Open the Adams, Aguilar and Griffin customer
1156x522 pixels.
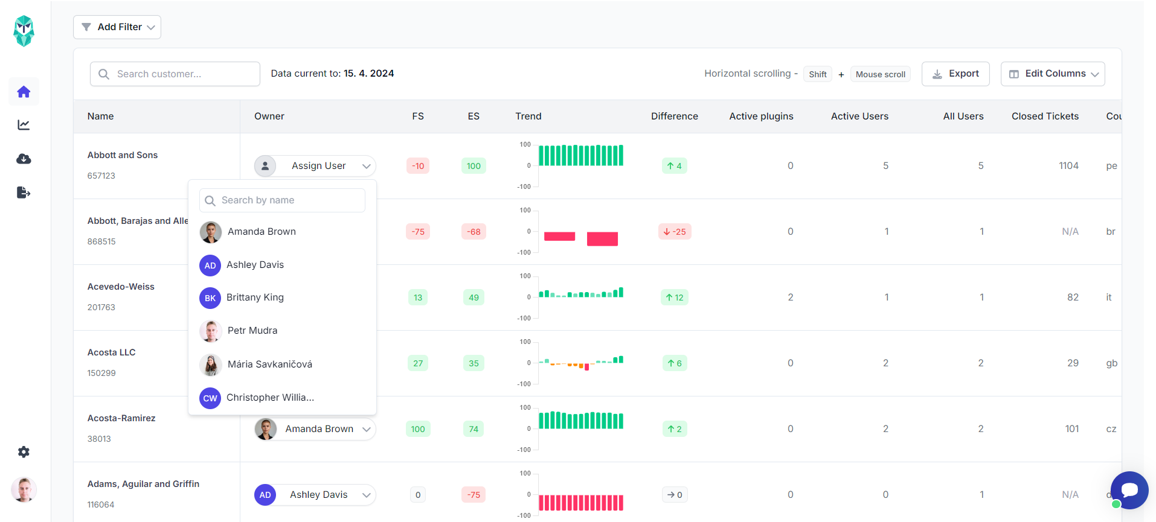tap(143, 484)
